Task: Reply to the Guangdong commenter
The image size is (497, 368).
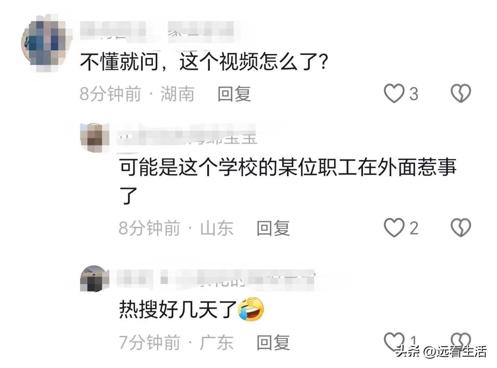Action: pos(273,343)
